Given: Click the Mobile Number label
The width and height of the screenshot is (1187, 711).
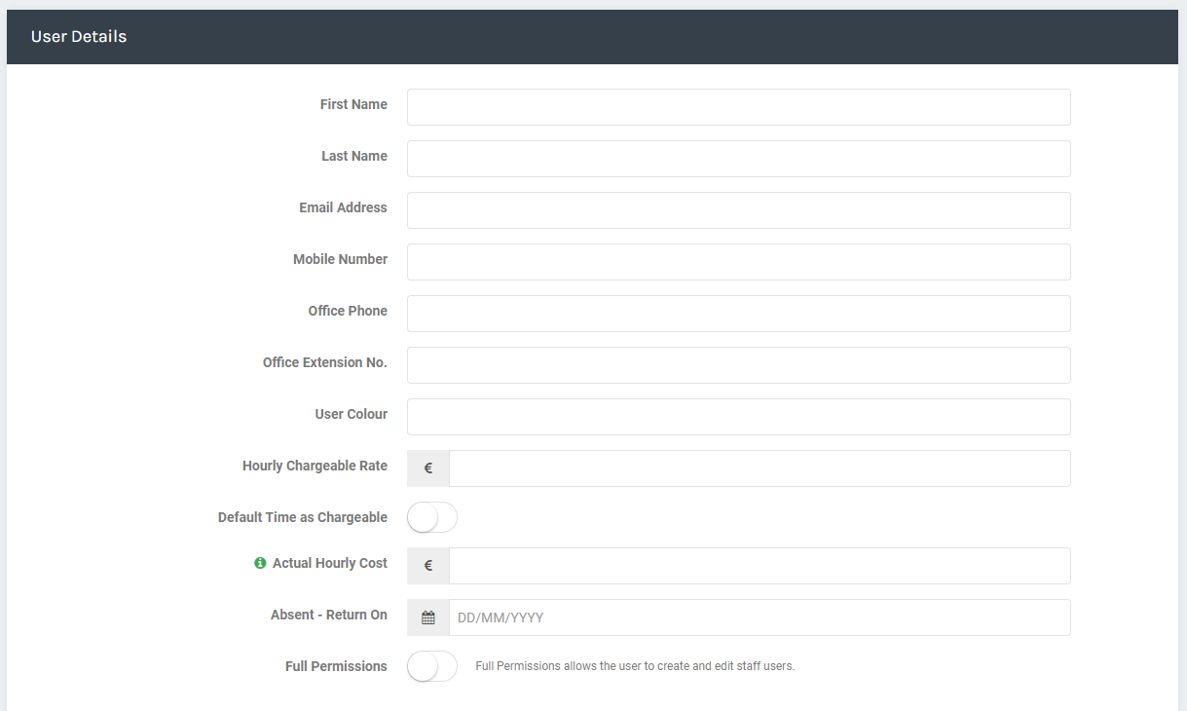Looking at the screenshot, I should [x=340, y=259].
